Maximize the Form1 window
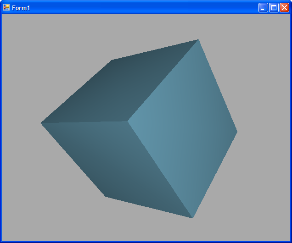Image resolution: width=292 pixels, height=243 pixels. 274,8
